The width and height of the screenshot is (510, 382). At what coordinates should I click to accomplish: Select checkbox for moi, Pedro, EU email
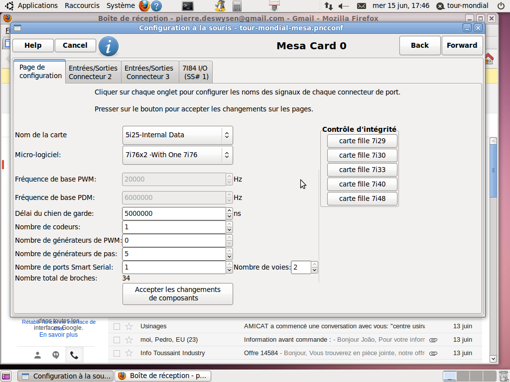[117, 340]
